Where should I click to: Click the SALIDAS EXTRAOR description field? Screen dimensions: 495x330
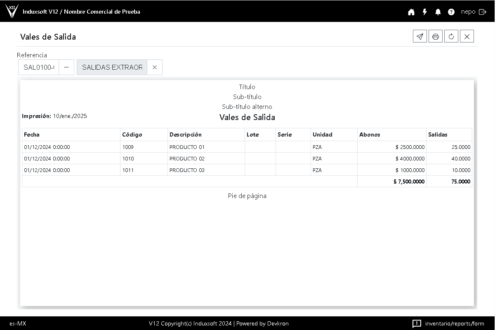(x=112, y=67)
